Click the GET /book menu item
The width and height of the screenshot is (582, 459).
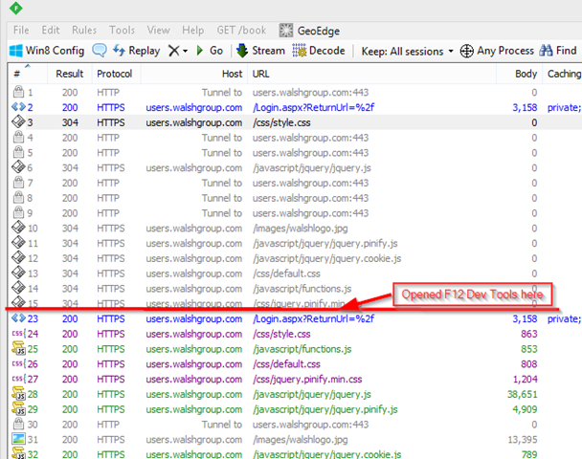(x=242, y=31)
